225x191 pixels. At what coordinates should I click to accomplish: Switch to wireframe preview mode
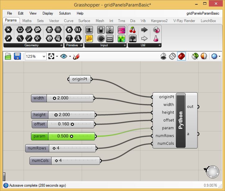click(x=172, y=56)
